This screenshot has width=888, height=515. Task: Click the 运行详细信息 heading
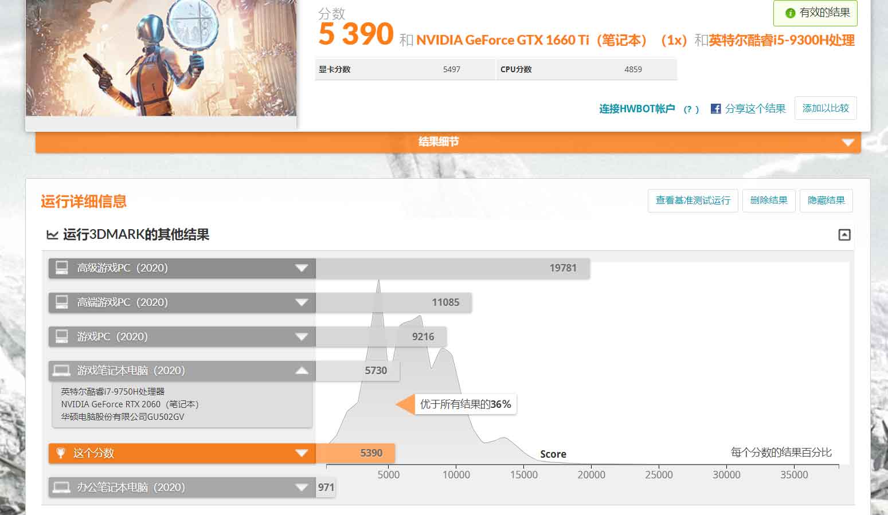pos(84,202)
